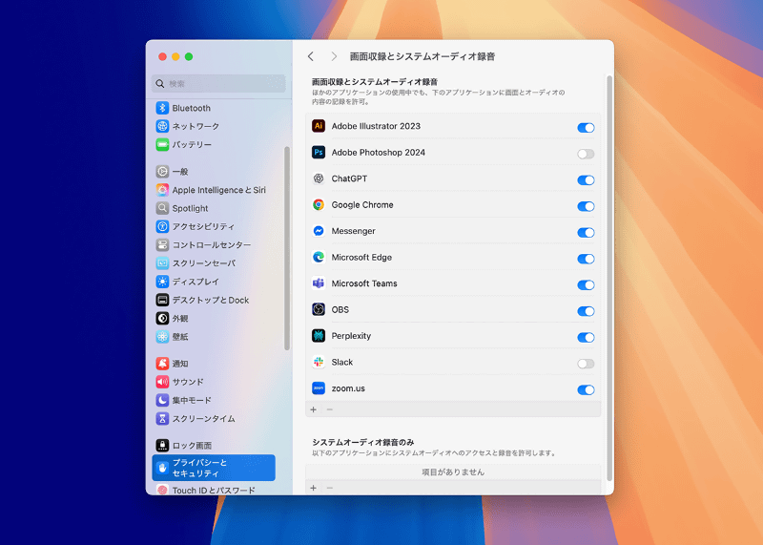Open ロック画面 settings in sidebar
This screenshot has height=545, width=763.
[x=214, y=445]
